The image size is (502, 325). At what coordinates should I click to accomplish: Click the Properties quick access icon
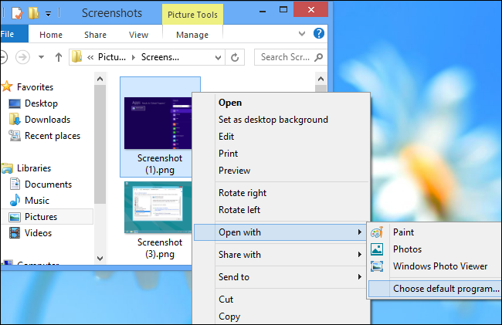point(17,13)
